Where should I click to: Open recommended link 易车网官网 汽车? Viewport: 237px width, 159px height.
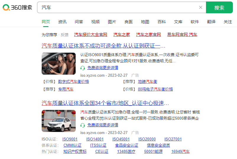(182, 35)
